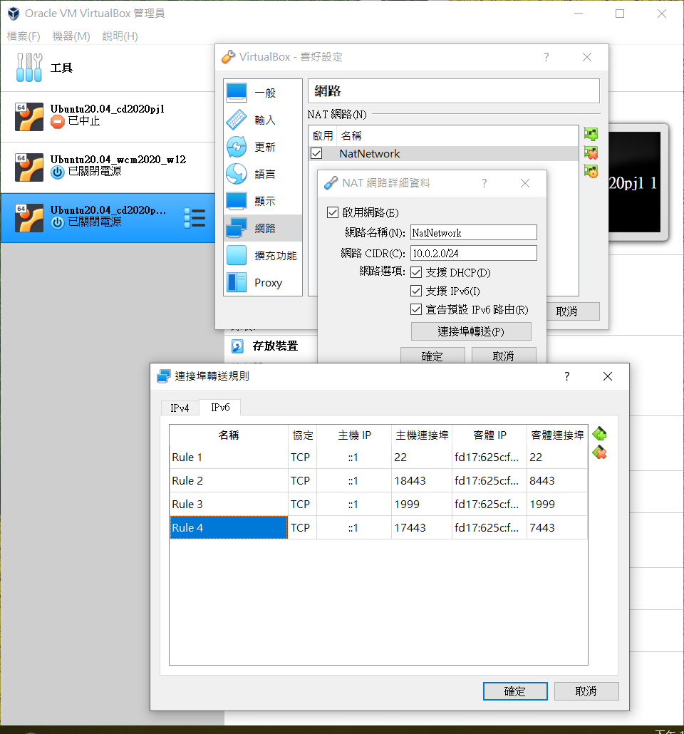Click the remove NAT network icon
The width and height of the screenshot is (684, 734).
(x=590, y=153)
